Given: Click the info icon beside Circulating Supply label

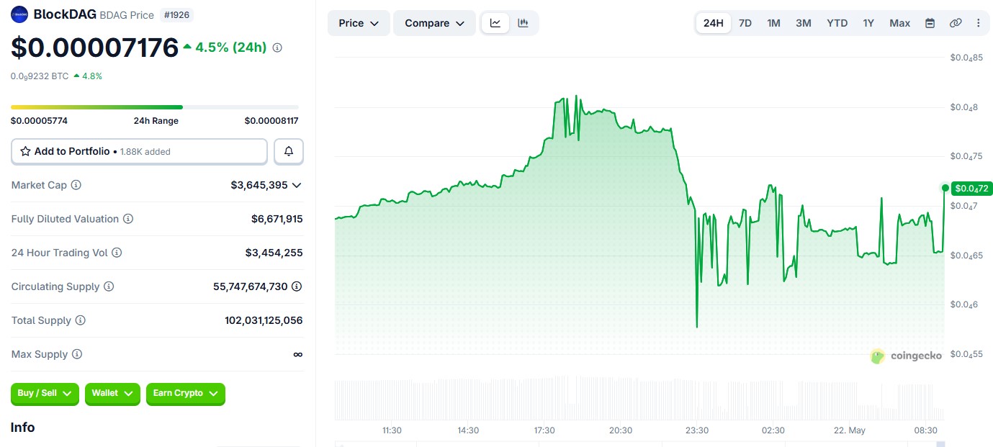Looking at the screenshot, I should (x=109, y=286).
